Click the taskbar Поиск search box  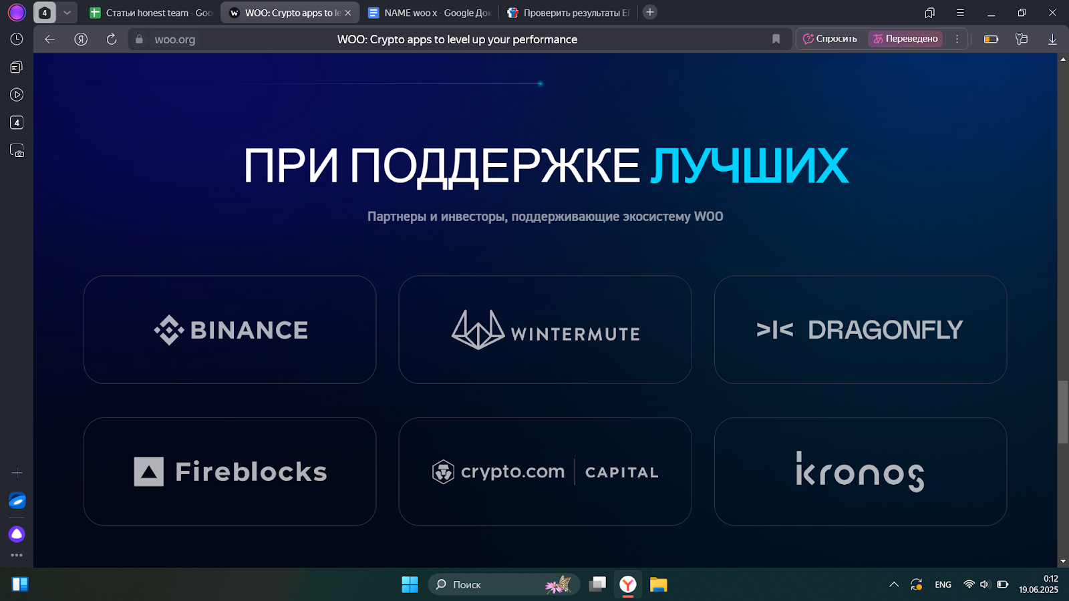coord(502,584)
